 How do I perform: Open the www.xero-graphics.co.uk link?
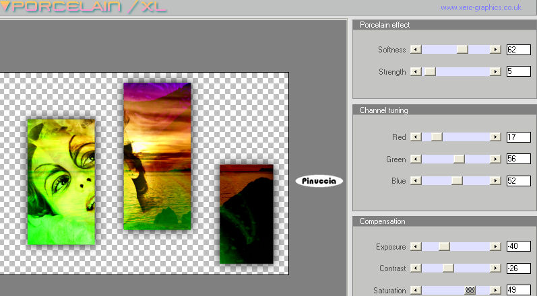[481, 7]
